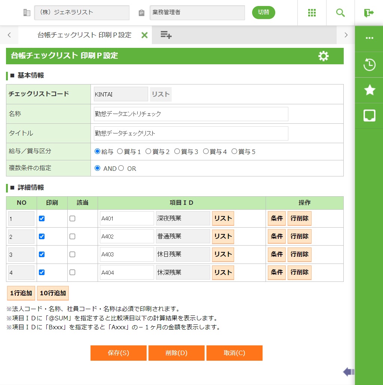Viewport: 383px width, 385px height.
Task: Open the リスト picker for item A401
Action: (x=223, y=219)
